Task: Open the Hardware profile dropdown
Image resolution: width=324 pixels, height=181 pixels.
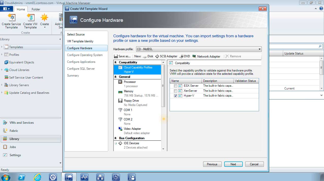Action: (x=199, y=49)
